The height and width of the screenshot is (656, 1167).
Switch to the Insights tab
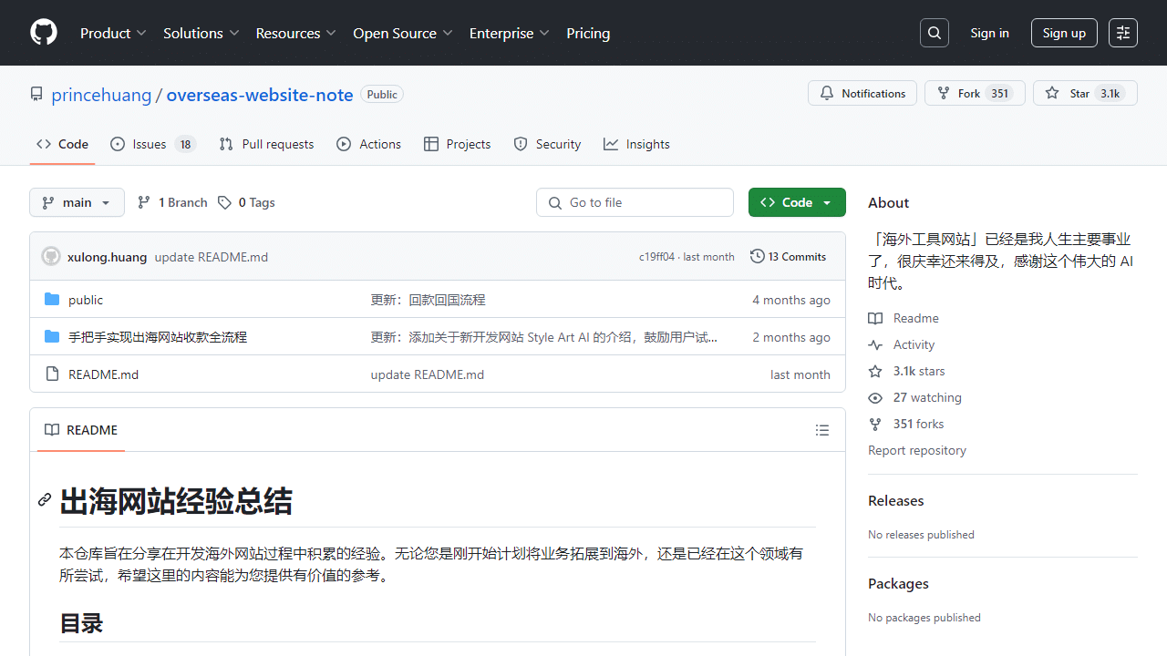636,144
